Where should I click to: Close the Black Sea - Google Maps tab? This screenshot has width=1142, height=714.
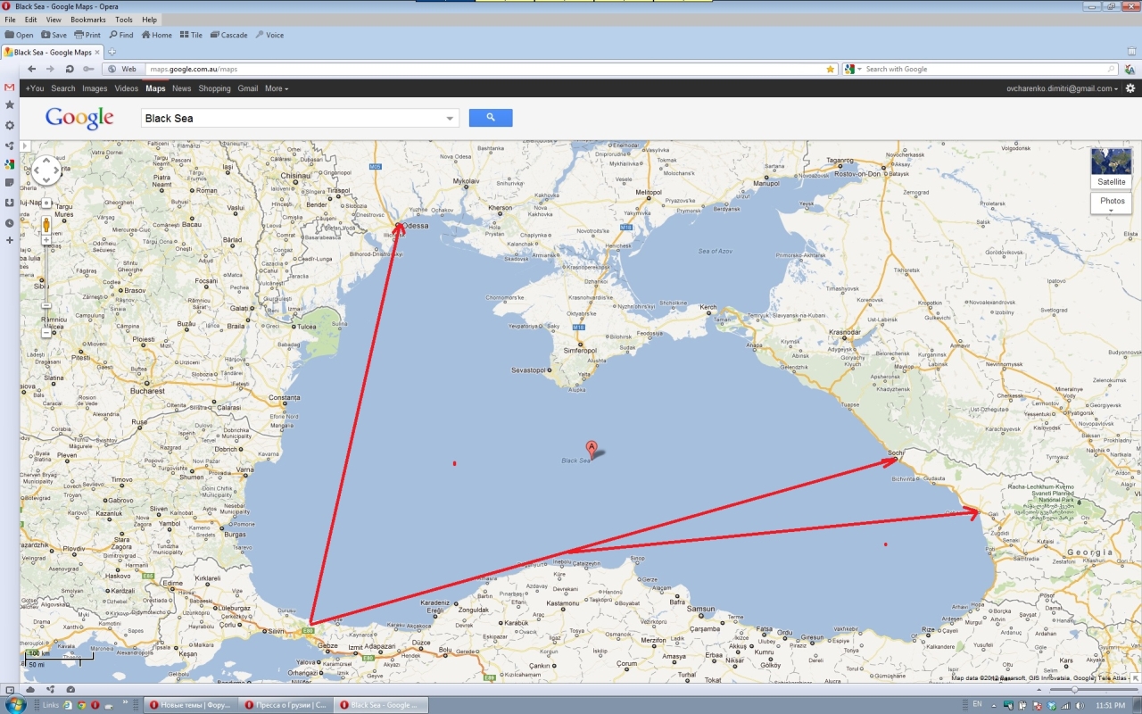click(97, 53)
